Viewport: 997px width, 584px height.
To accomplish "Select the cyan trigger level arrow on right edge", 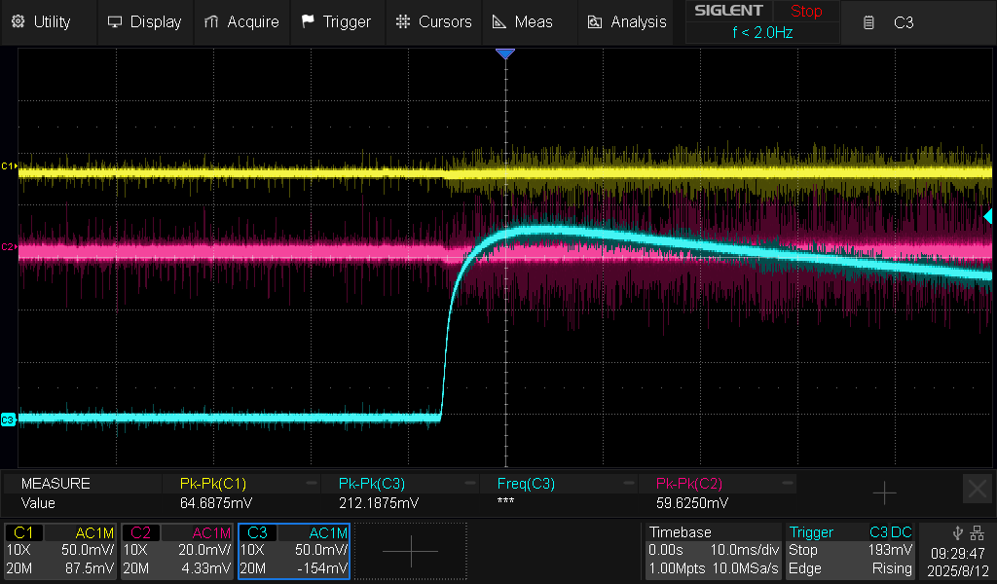I will click(987, 215).
